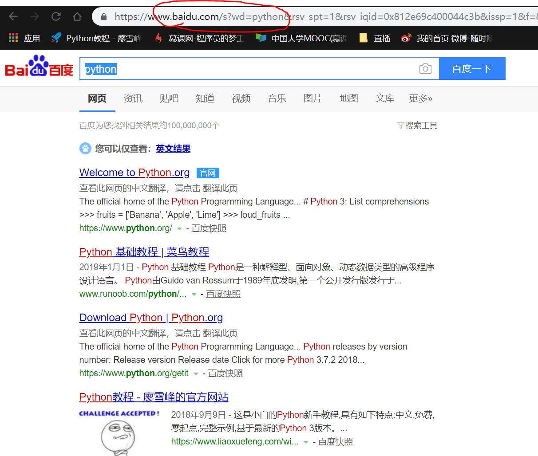Open search by image with the camera icon
538x456 pixels.
point(425,68)
